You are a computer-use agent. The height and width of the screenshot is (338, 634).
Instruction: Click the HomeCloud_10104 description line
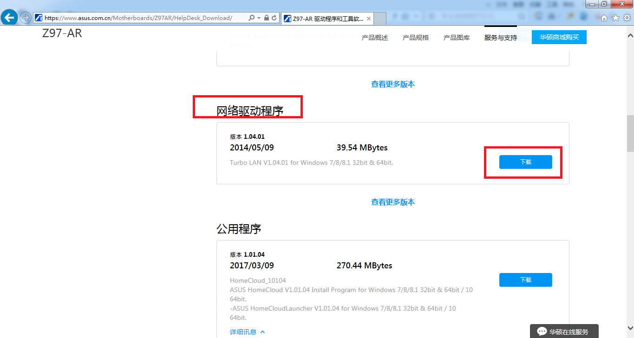258,280
